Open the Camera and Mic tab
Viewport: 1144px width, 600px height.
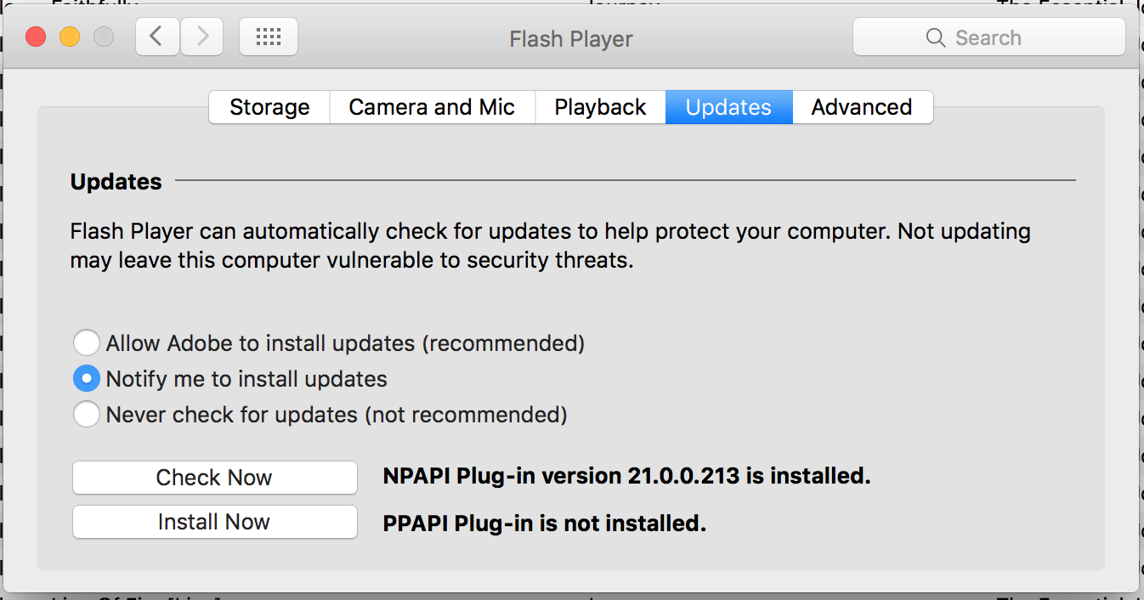[432, 107]
